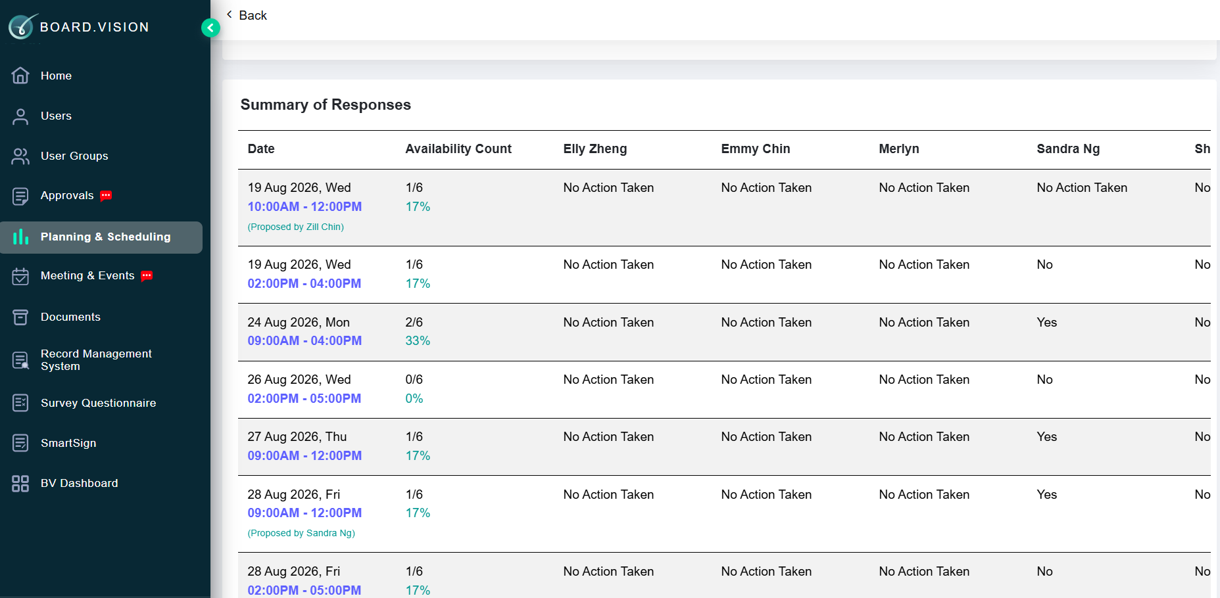Click the Summary of Responses heading

tap(326, 105)
